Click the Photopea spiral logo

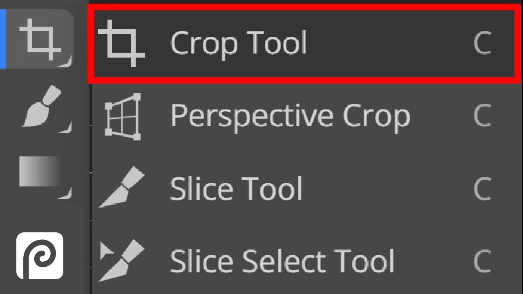tap(40, 256)
